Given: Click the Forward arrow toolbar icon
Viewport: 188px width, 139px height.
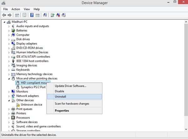Looking at the screenshot, I should 10,15.
